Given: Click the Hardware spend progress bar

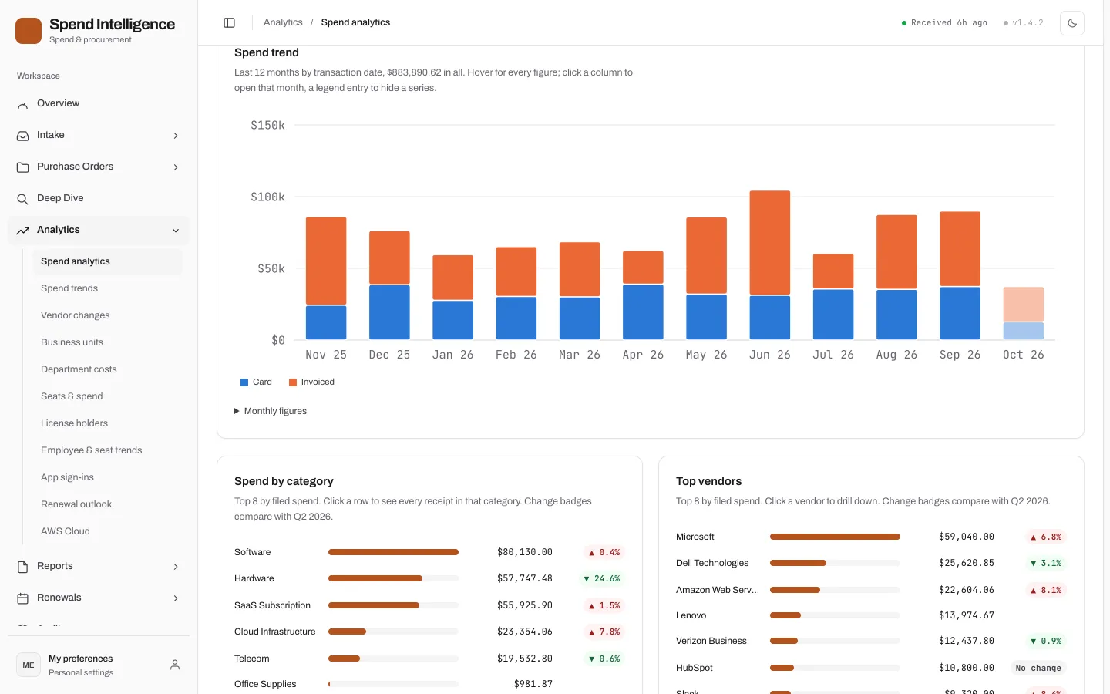Looking at the screenshot, I should pyautogui.click(x=393, y=578).
